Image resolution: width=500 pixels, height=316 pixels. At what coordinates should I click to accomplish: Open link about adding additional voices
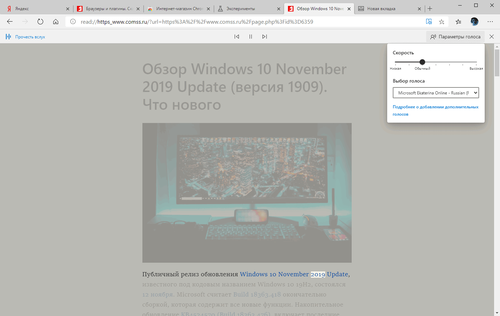coord(436,110)
